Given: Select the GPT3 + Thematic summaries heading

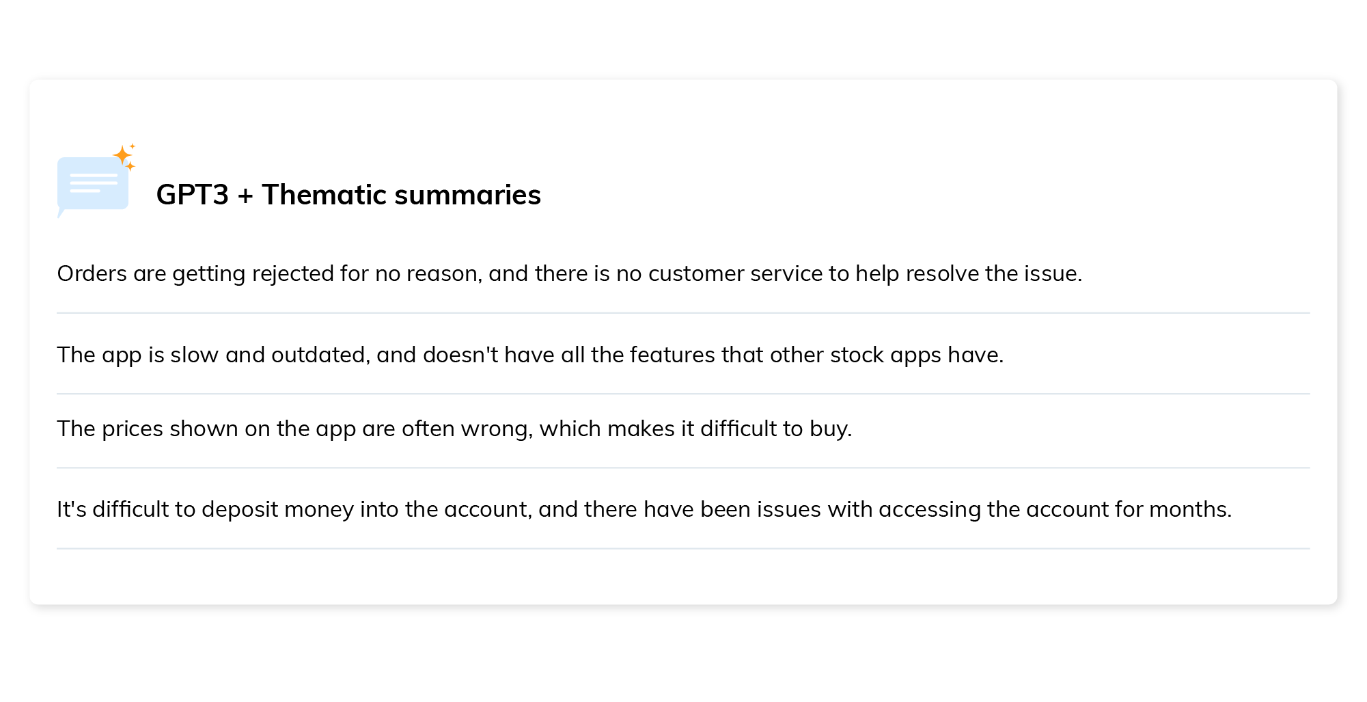Looking at the screenshot, I should (348, 195).
